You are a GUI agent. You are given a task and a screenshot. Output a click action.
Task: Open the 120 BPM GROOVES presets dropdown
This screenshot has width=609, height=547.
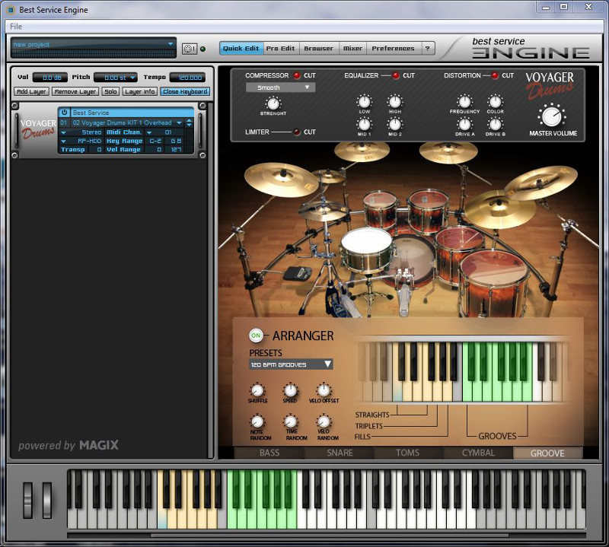tap(291, 364)
